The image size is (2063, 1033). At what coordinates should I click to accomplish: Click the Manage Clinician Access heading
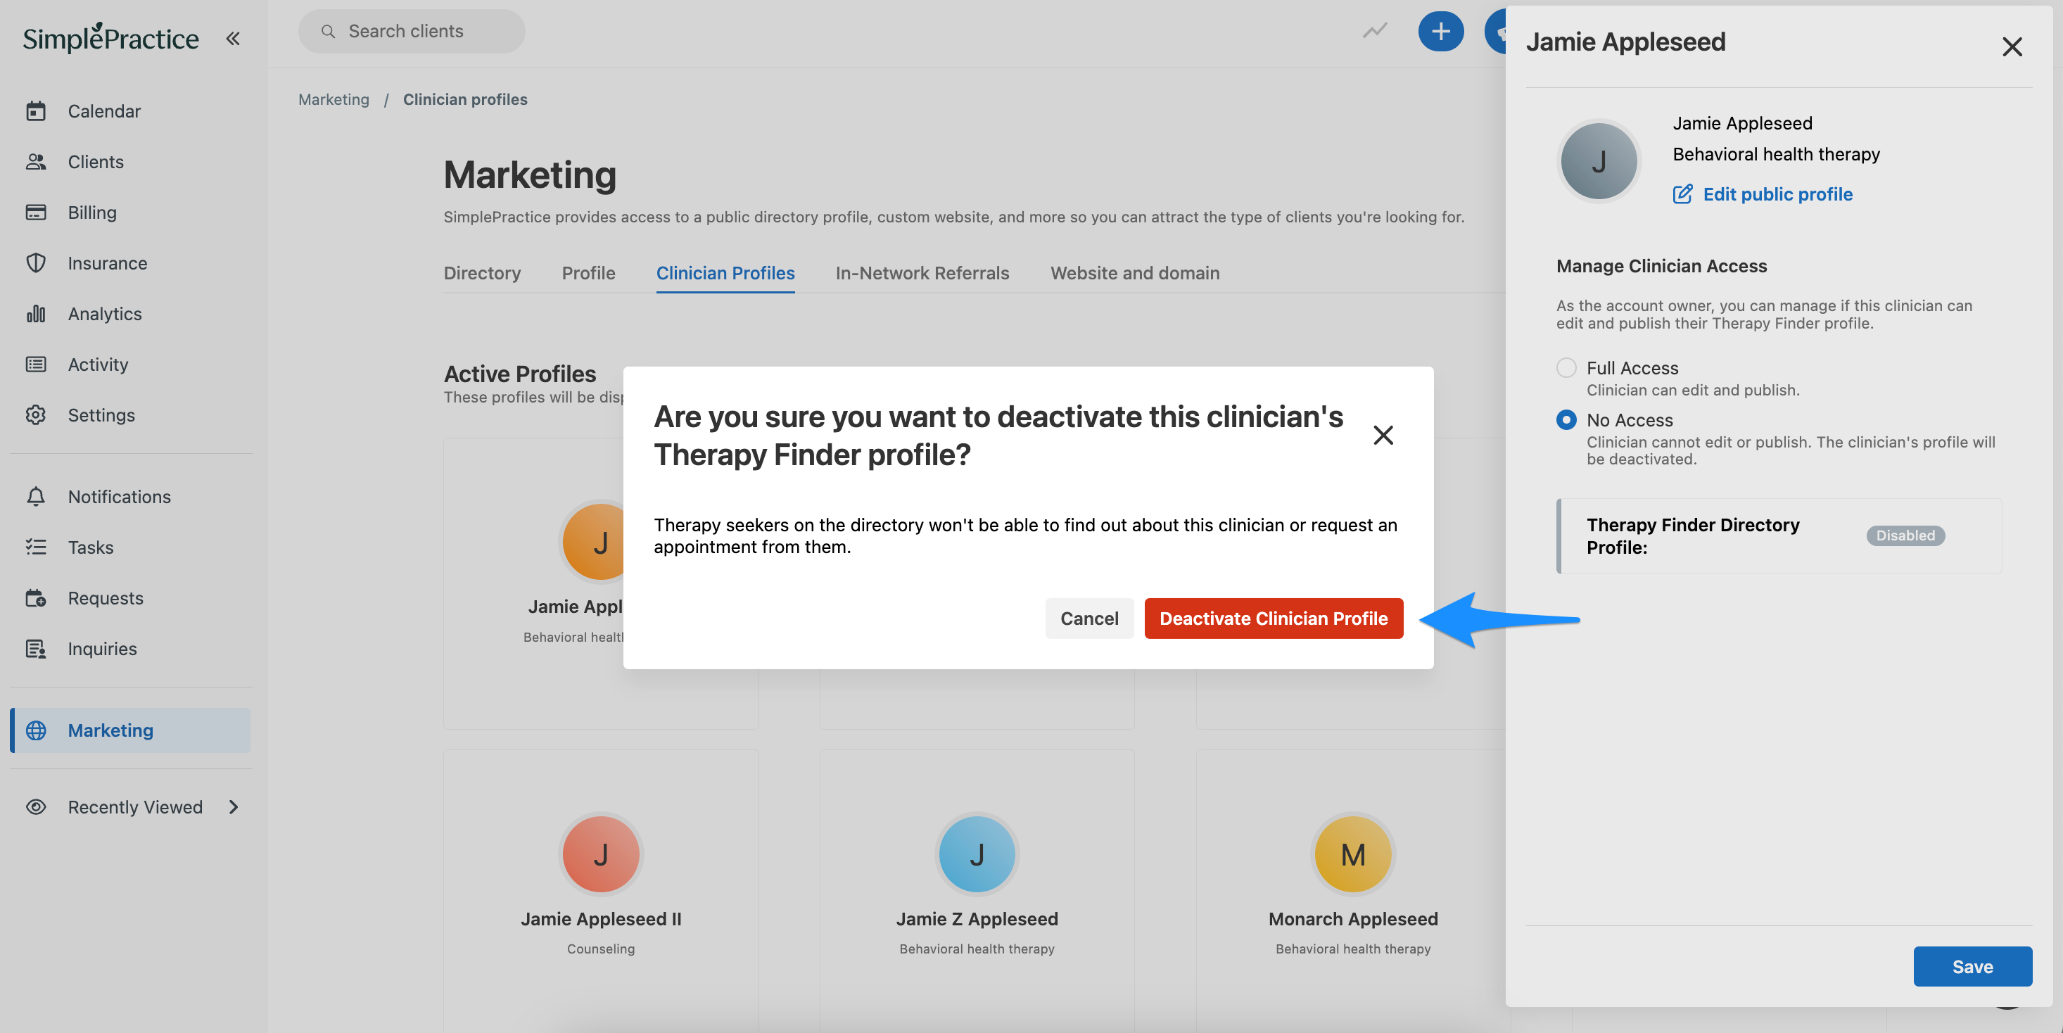pos(1661,266)
